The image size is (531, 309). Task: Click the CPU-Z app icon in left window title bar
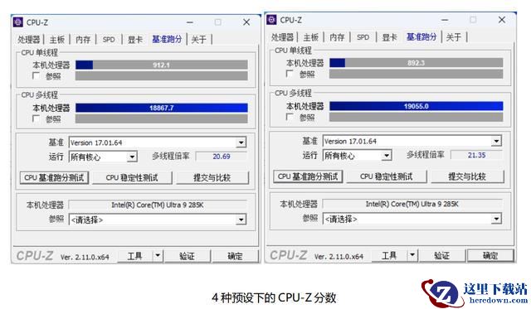click(18, 22)
